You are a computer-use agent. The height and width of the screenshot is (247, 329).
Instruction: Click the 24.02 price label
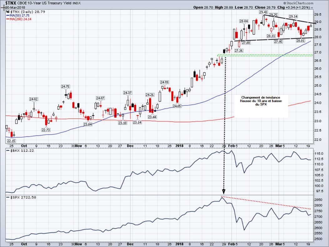33,99
